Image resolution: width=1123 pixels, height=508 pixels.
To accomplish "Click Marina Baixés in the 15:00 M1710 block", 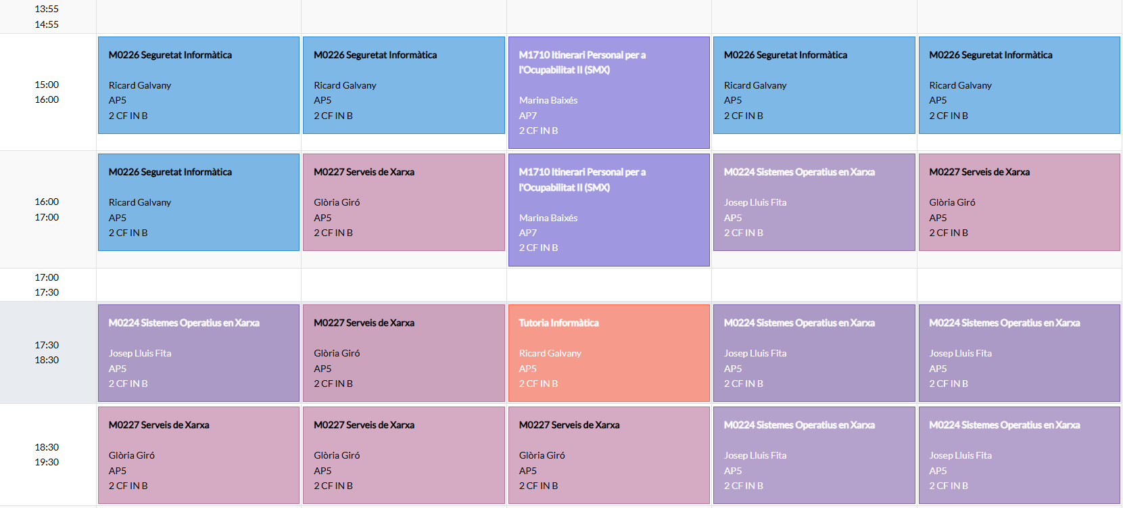I will click(x=548, y=100).
